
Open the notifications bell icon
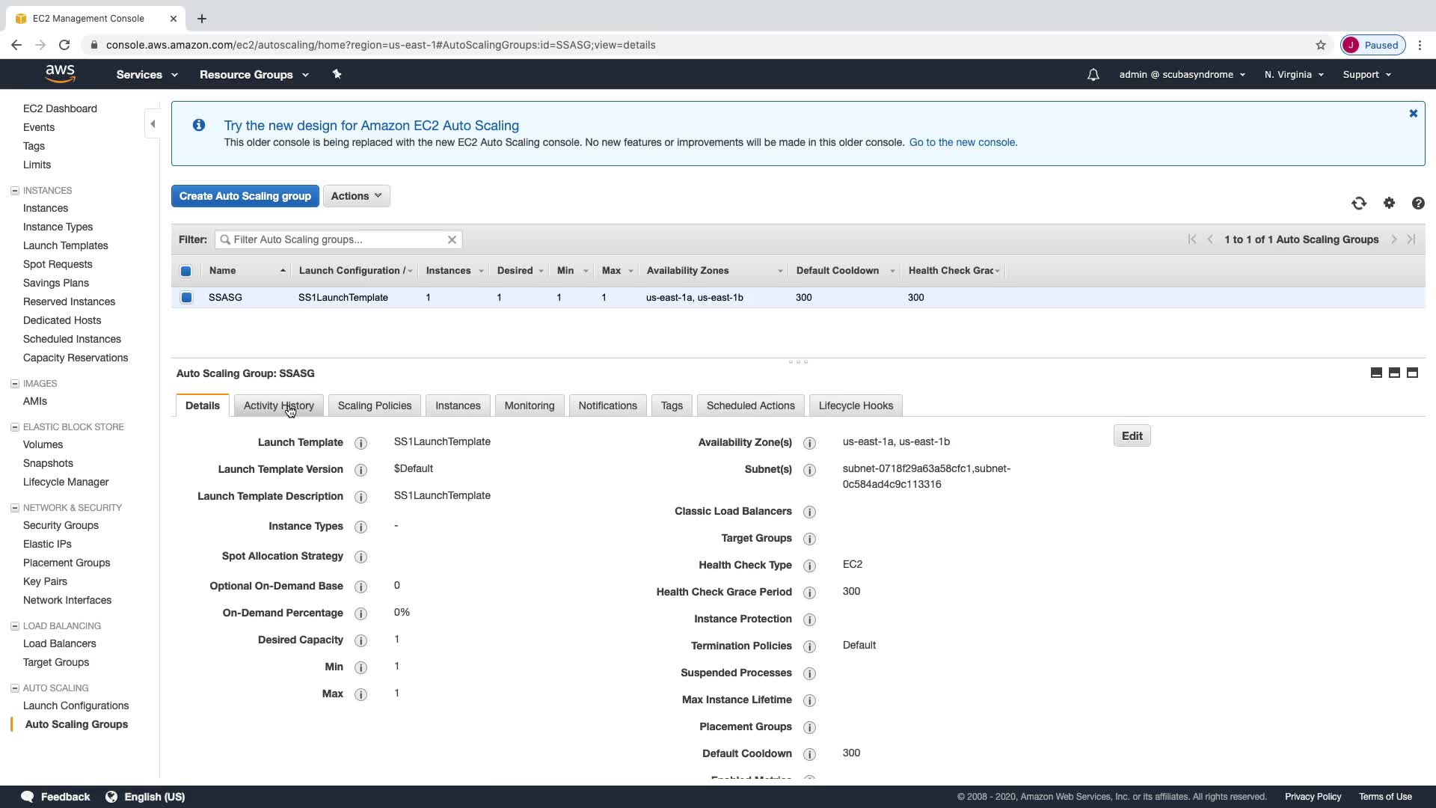tap(1093, 75)
